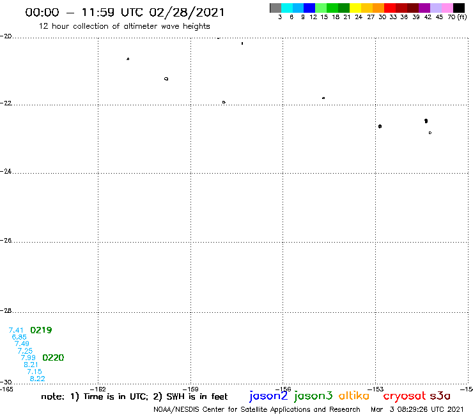This screenshot has width=473, height=415.
Task: Click wave height value 7.49
Action: [x=22, y=344]
